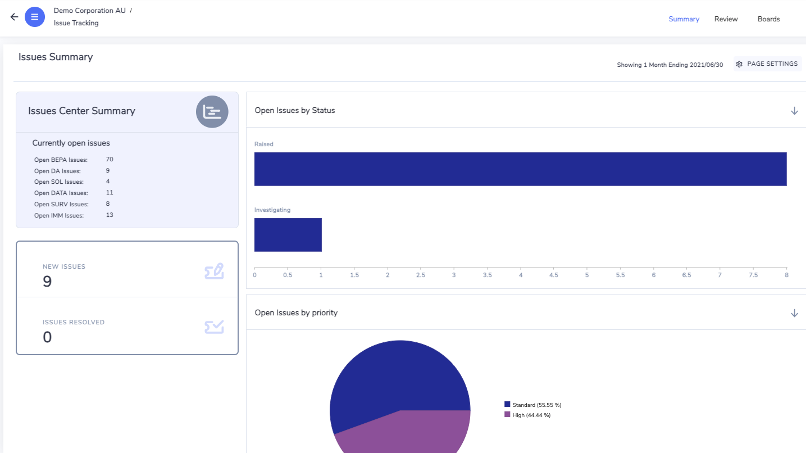
Task: Click the Issues Summary heading
Action: (x=56, y=57)
